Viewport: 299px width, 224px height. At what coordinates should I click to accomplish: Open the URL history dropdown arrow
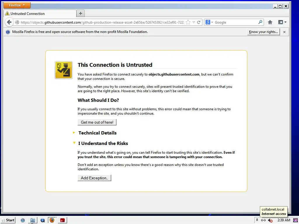pyautogui.click(x=194, y=22)
